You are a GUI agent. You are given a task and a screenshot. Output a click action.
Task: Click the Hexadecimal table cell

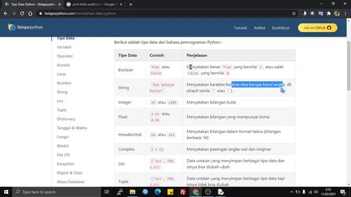(130, 135)
